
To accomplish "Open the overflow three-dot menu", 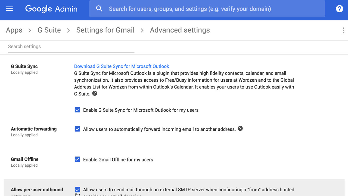I will [x=343, y=30].
